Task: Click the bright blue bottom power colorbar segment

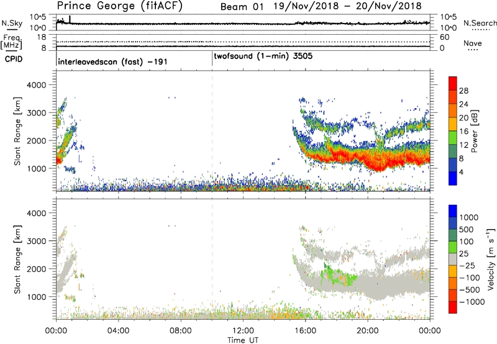Action: [x=453, y=178]
